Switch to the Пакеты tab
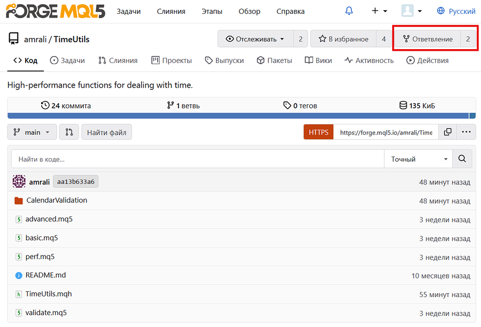481x327 pixels. 274,60
